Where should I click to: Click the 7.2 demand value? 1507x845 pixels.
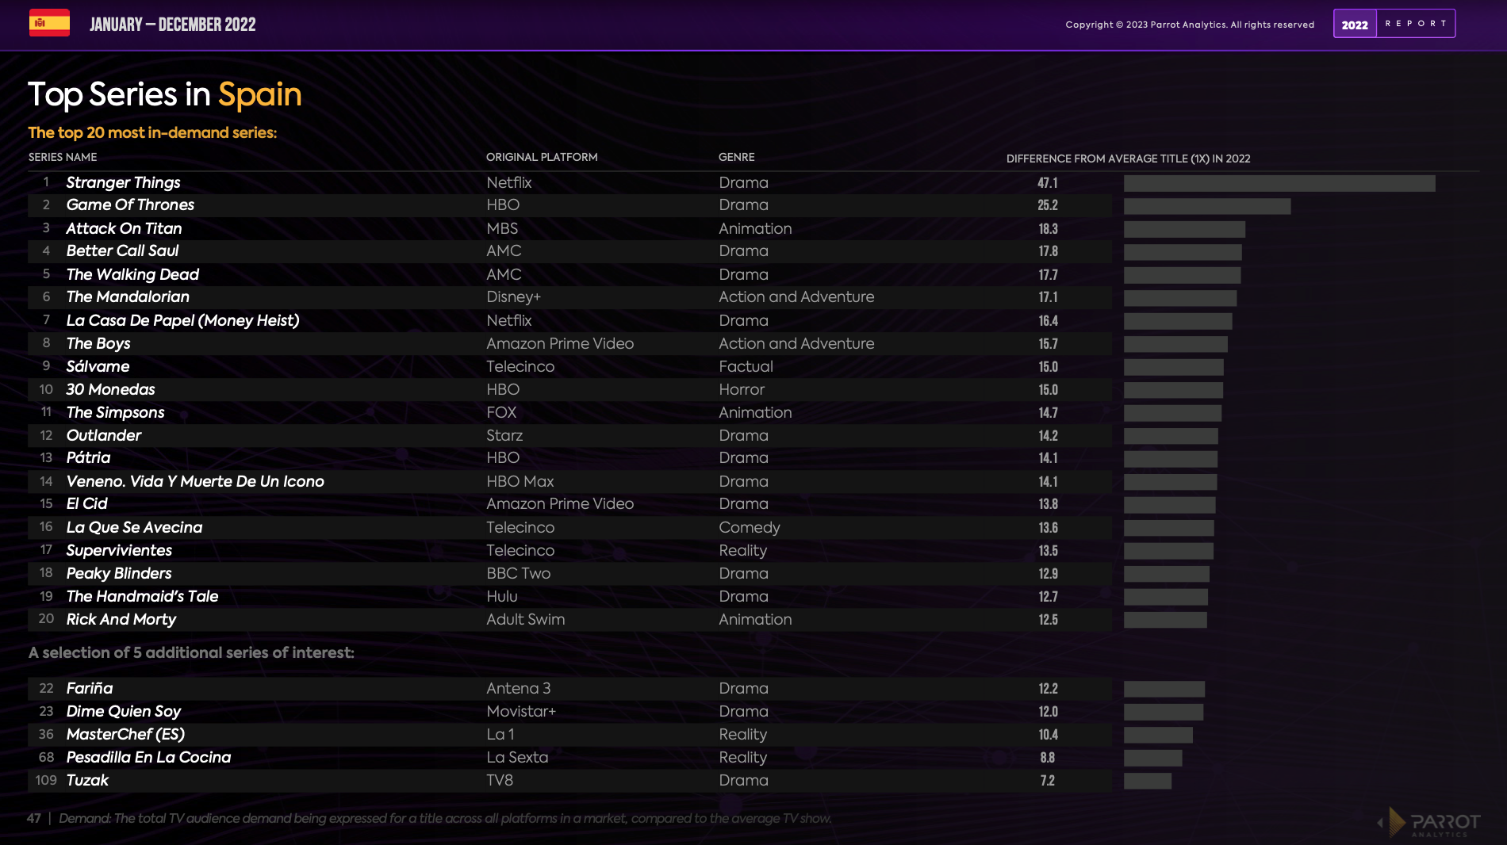point(1048,781)
